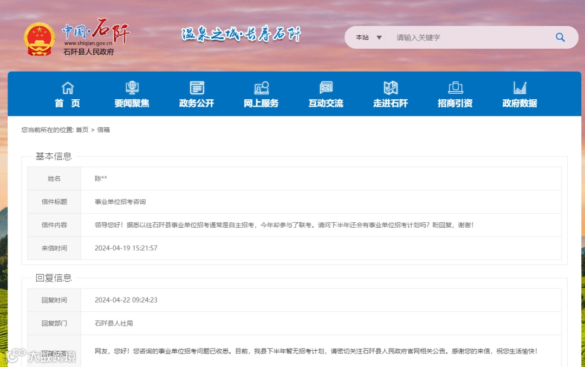Click the letter content starting 领导您好
The image size is (585, 367).
click(284, 225)
